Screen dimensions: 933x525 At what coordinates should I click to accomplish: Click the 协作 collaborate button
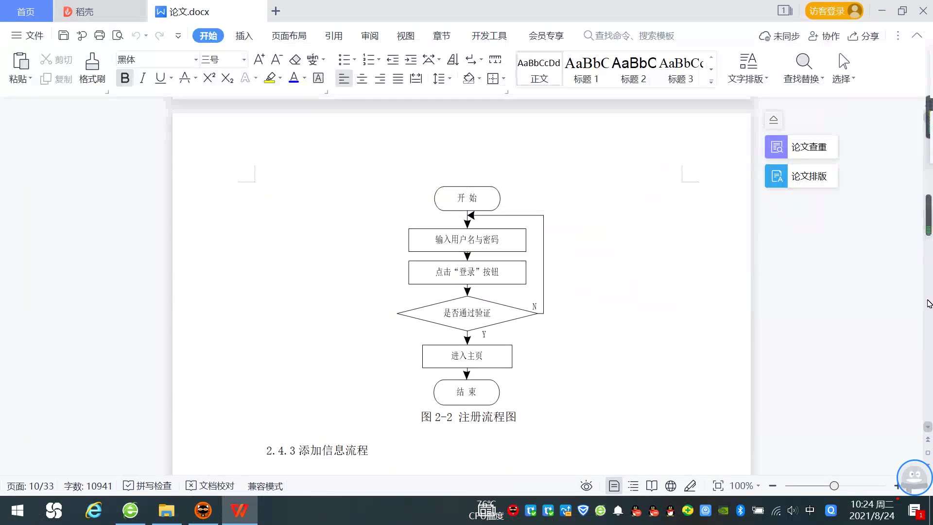tap(824, 36)
